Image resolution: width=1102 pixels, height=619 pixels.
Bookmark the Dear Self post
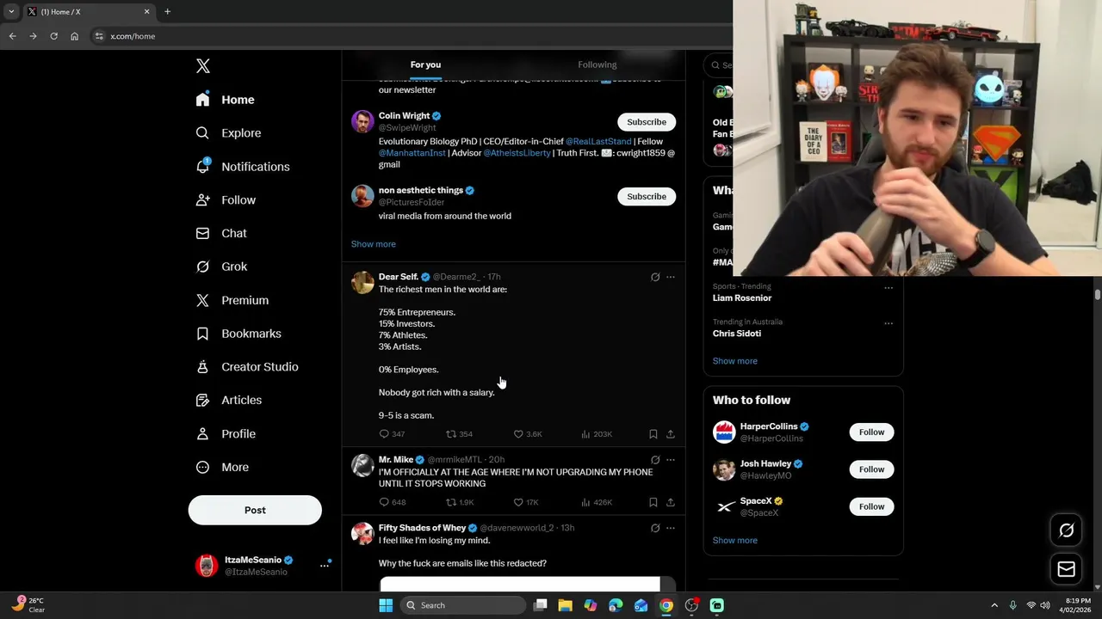(x=653, y=434)
